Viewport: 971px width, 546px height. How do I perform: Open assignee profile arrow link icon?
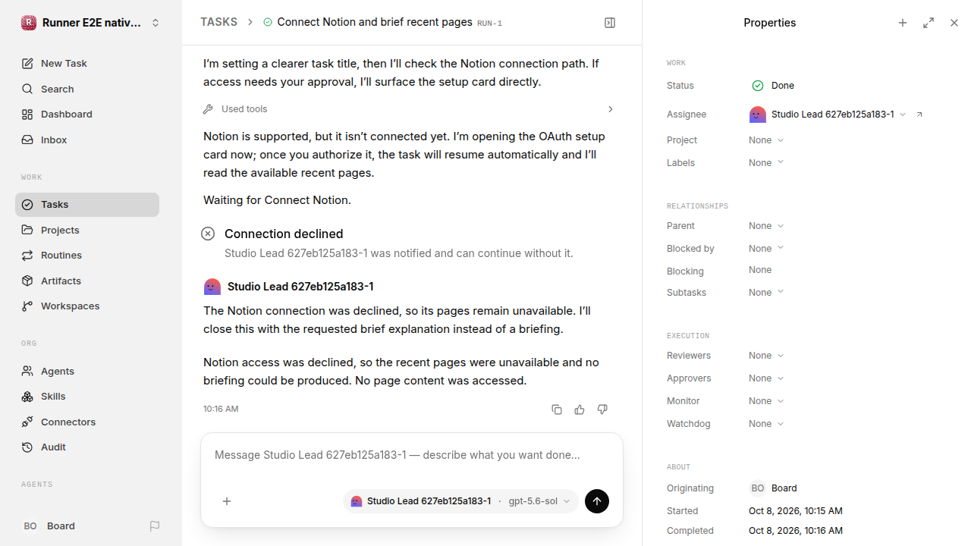pyautogui.click(x=919, y=115)
